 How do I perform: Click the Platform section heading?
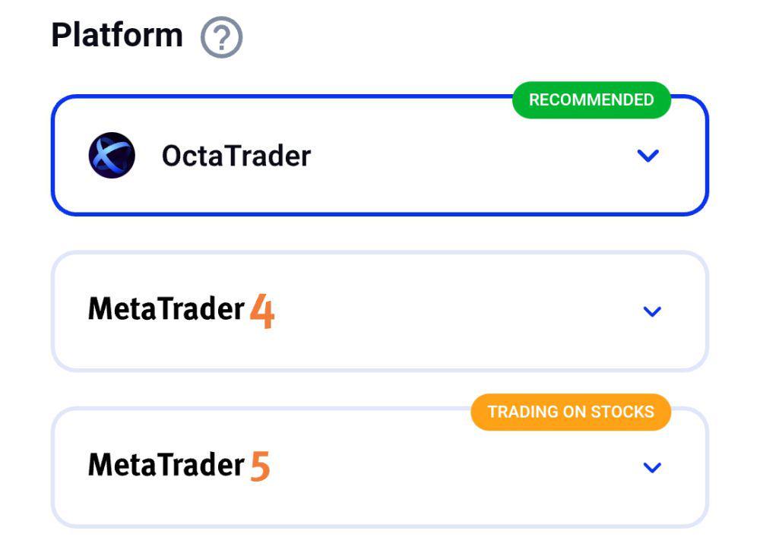tap(117, 36)
